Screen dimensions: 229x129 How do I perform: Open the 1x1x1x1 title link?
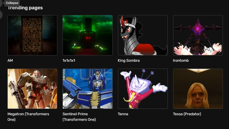pyautogui.click(x=69, y=60)
